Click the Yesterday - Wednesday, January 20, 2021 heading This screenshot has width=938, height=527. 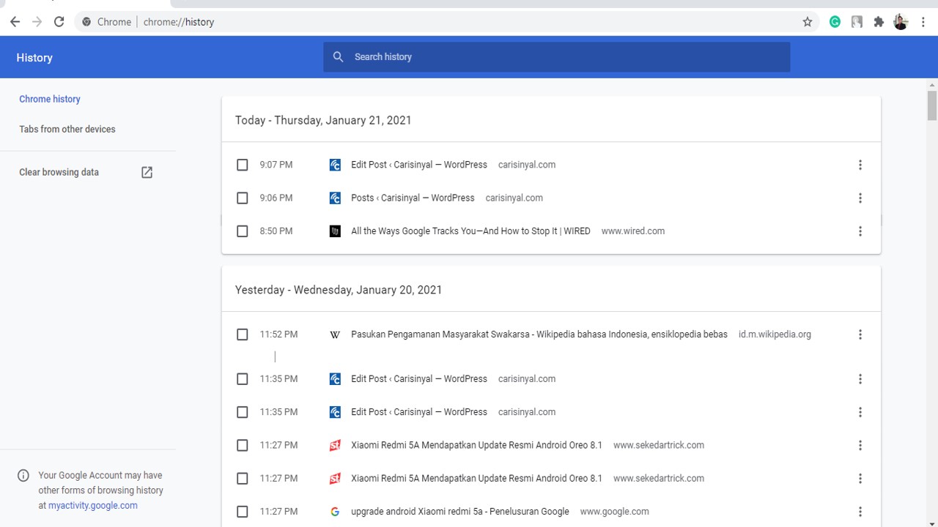[339, 290]
